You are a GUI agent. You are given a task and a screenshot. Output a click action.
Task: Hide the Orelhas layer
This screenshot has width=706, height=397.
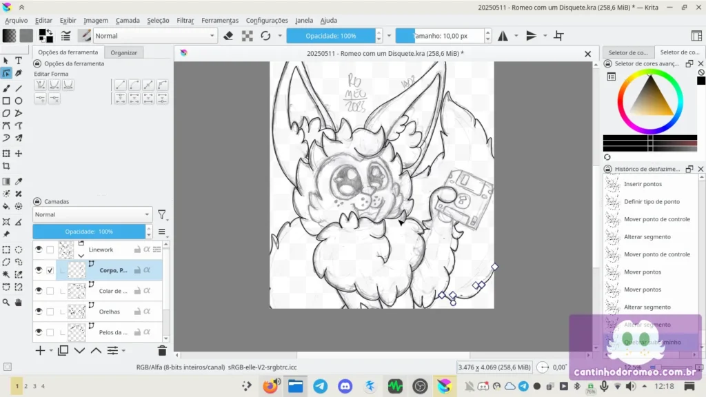point(39,312)
